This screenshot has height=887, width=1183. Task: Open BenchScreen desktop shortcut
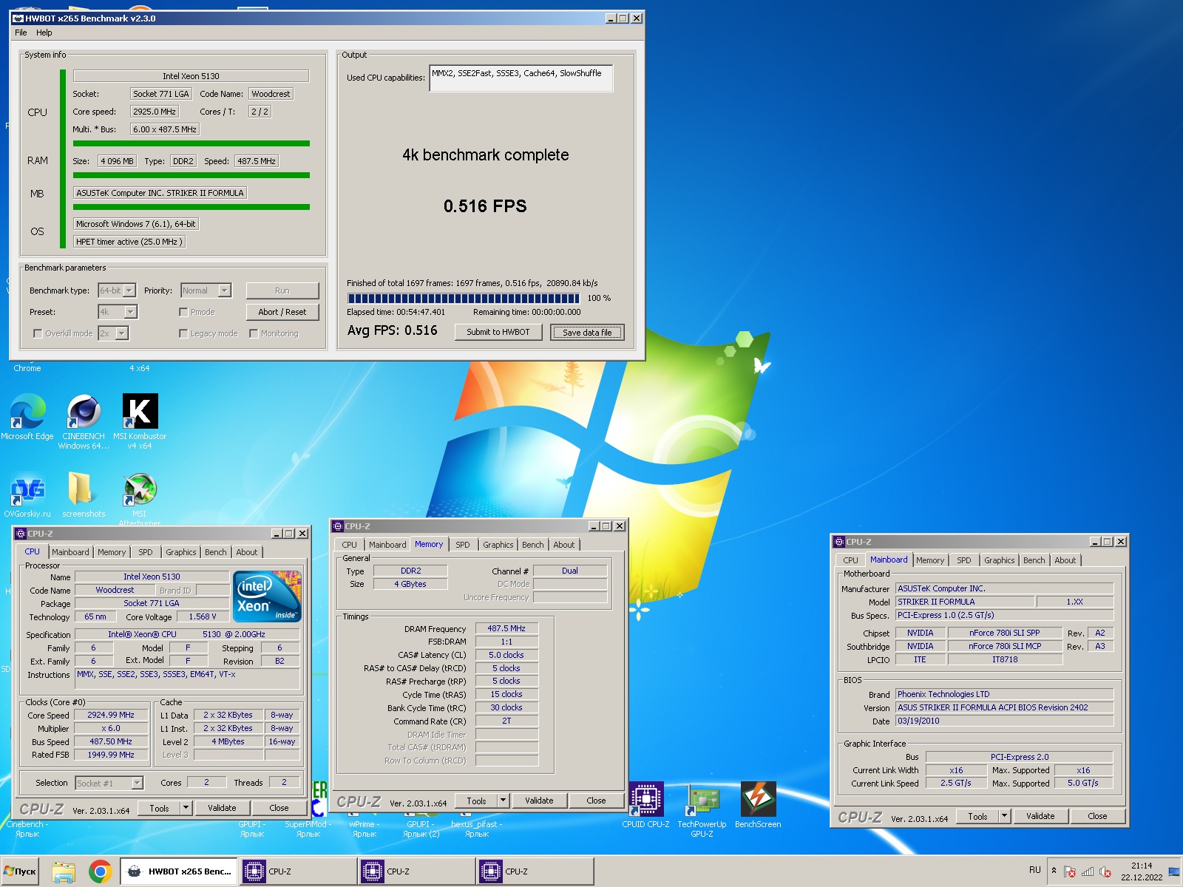pos(758,806)
